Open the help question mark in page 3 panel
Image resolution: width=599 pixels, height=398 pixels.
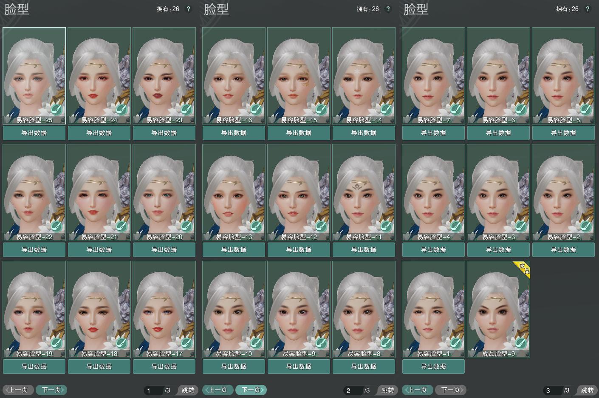point(588,9)
